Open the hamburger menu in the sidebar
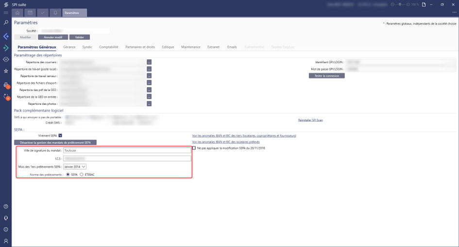 pyautogui.click(x=6, y=13)
